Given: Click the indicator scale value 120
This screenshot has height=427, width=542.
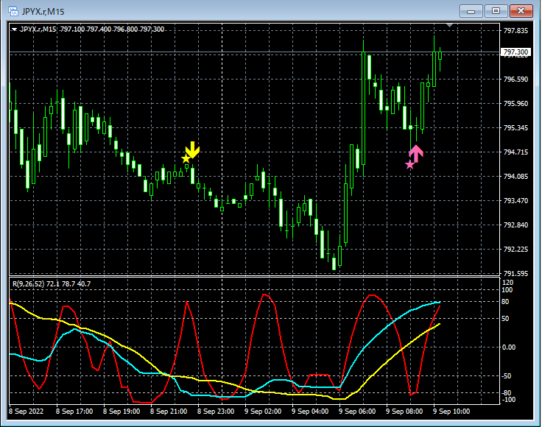Looking at the screenshot, I should point(507,282).
